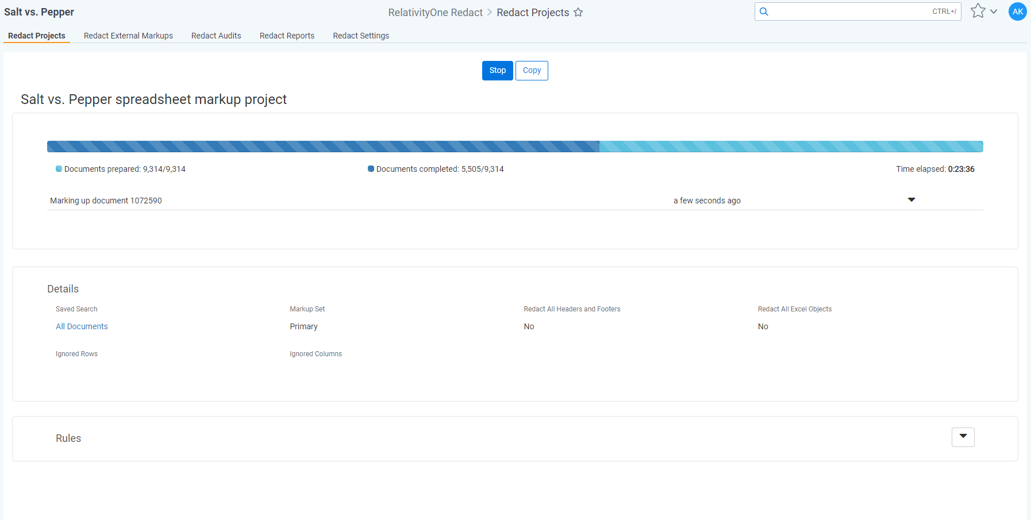This screenshot has height=520, width=1031.
Task: Favorite the Redact Projects page star
Action: 578,13
